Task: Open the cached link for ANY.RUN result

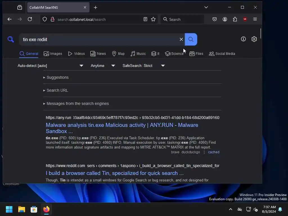Action: [214, 152]
